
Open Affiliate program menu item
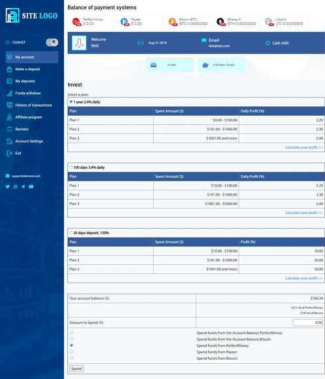pyautogui.click(x=32, y=117)
